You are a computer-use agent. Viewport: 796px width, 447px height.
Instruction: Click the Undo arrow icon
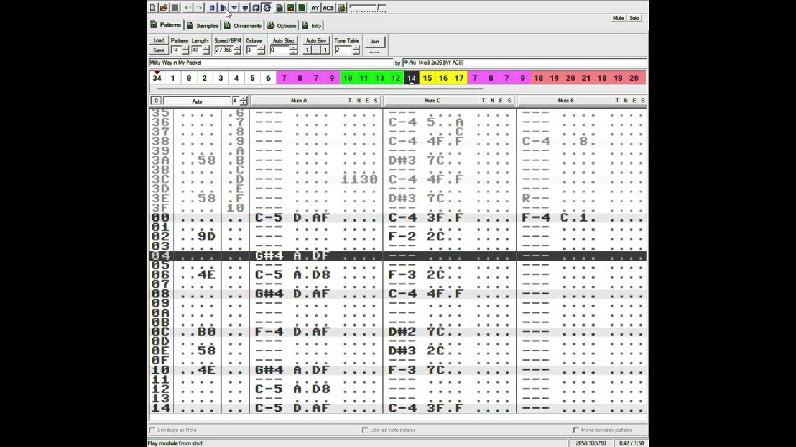click(x=188, y=7)
